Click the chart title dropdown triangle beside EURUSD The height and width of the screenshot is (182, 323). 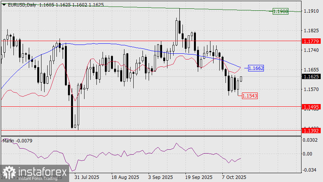tap(4, 4)
